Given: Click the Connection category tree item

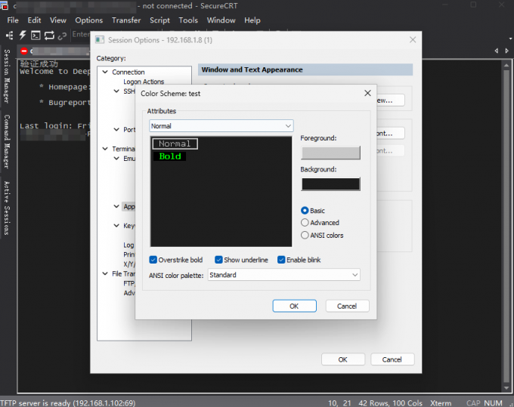Looking at the screenshot, I should point(128,72).
